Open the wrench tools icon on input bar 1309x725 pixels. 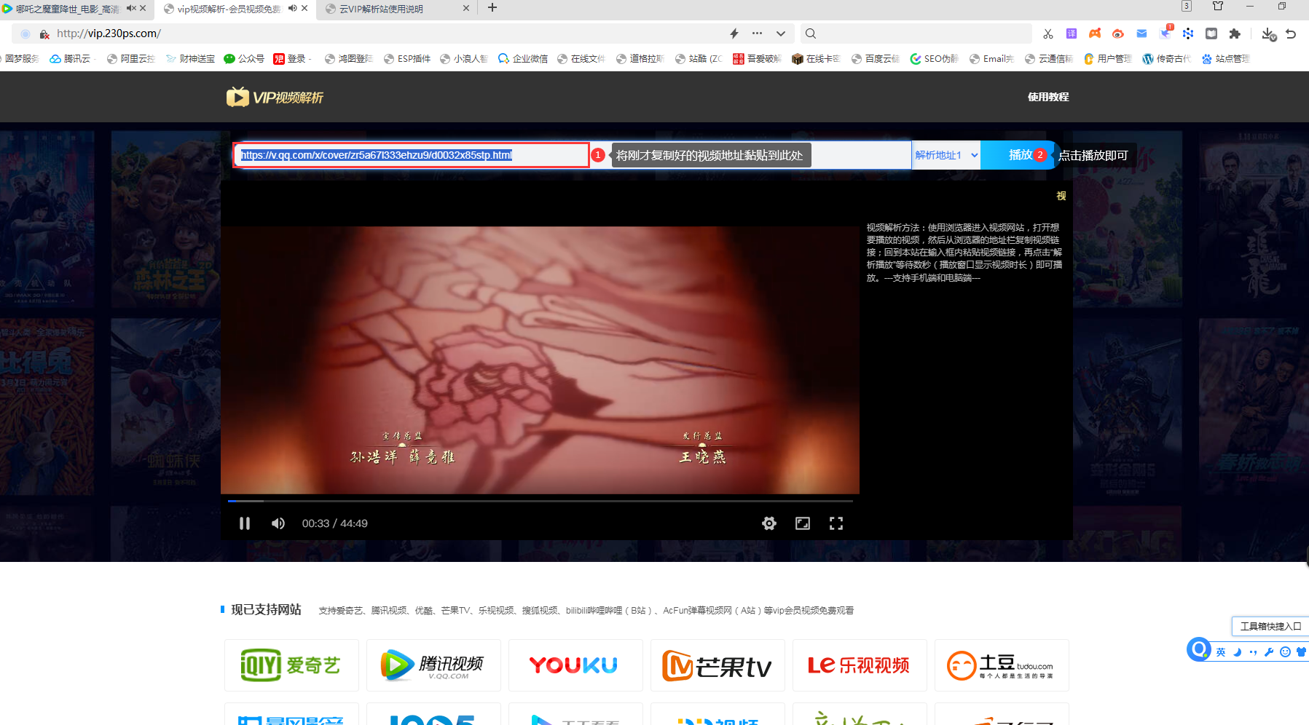(x=1269, y=652)
